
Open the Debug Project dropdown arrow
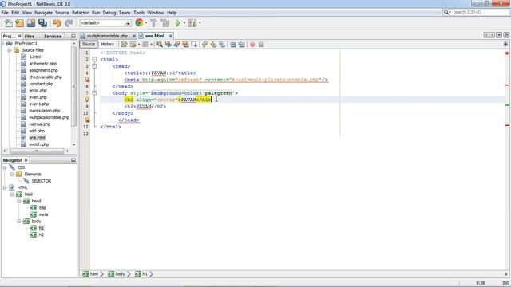[x=200, y=23]
